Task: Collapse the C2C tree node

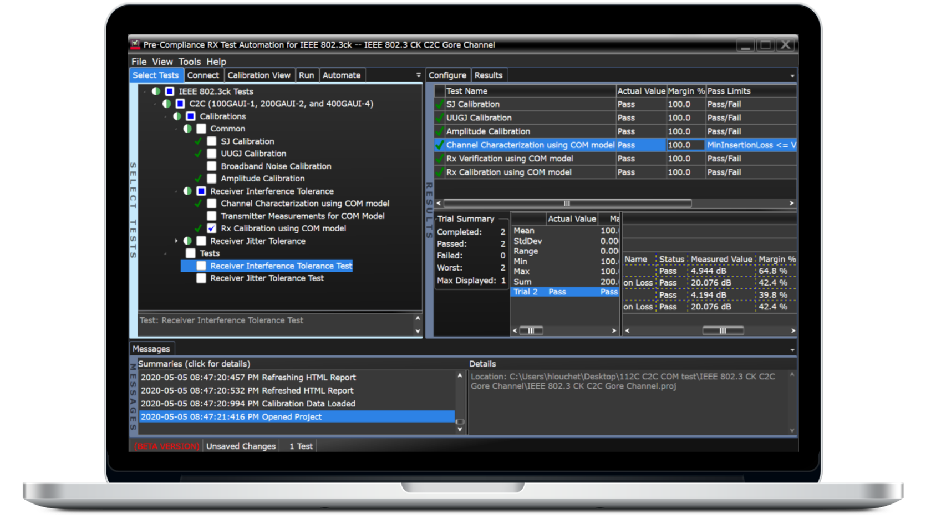Action: point(155,104)
